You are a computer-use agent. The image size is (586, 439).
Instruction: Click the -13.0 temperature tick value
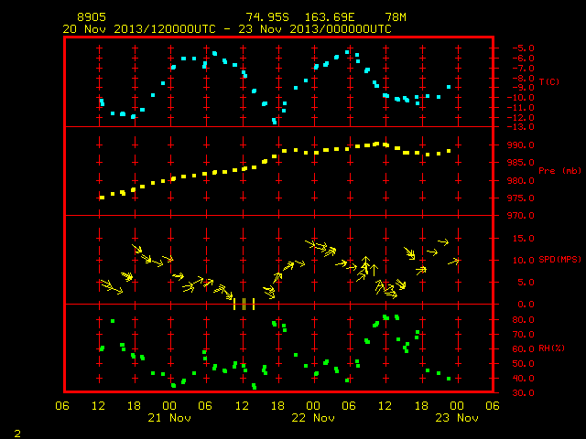tap(521, 127)
